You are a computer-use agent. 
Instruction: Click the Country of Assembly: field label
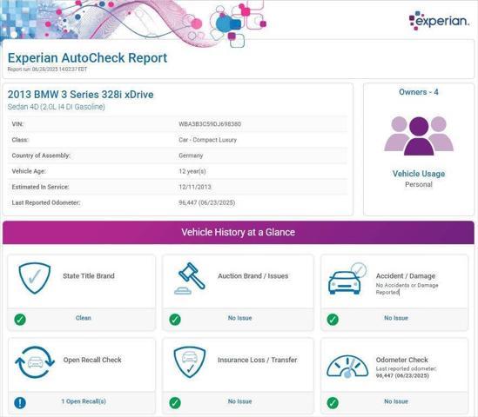41,156
